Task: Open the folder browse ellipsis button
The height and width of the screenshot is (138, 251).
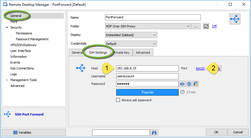Action: click(x=195, y=26)
